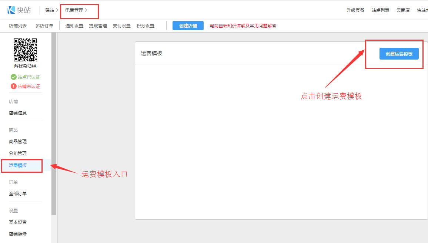Open 提现管理 settings
The image size is (428, 243).
tap(98, 26)
